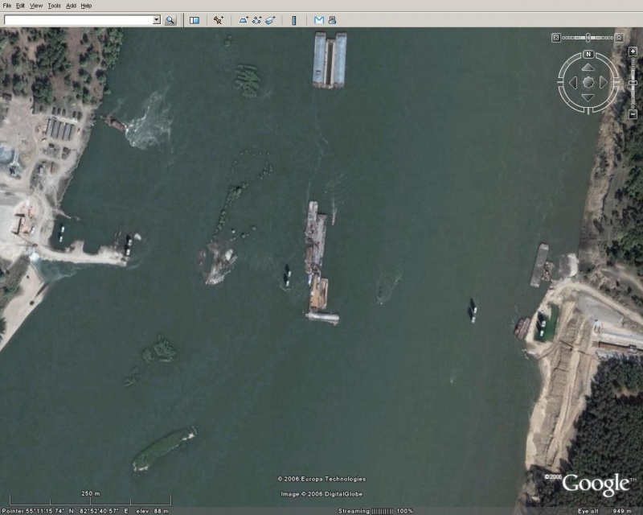The image size is (643, 515).
Task: Click the email view icon
Action: pyautogui.click(x=318, y=20)
